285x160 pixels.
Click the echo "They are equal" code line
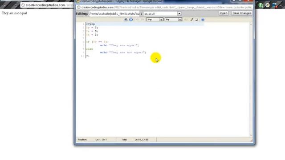119,45
